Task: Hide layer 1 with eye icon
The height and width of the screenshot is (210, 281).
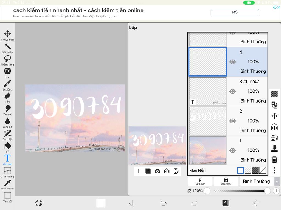Action: (233, 151)
